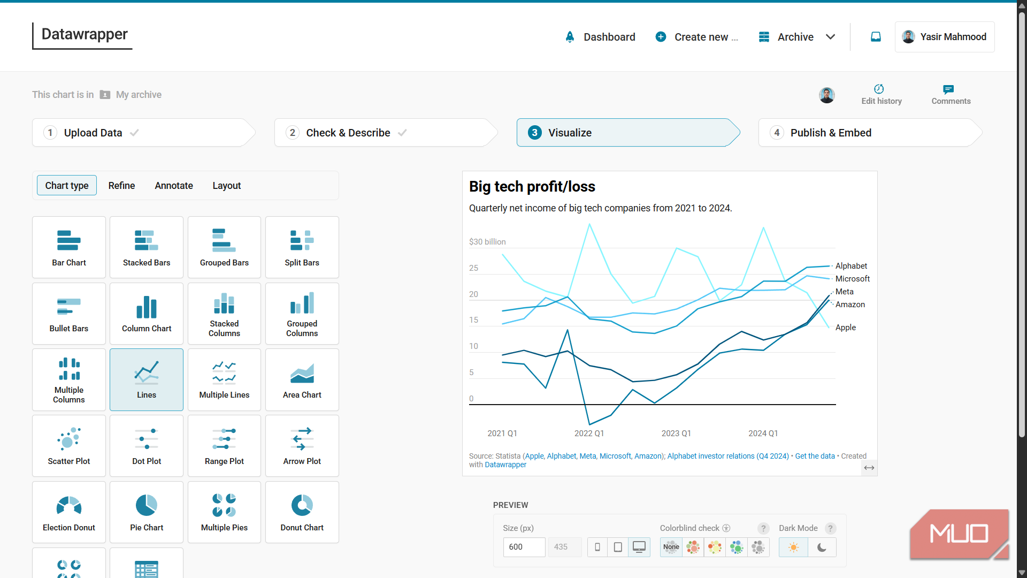Click the Datawrapper credit link in footer
The width and height of the screenshot is (1027, 578).
point(505,465)
